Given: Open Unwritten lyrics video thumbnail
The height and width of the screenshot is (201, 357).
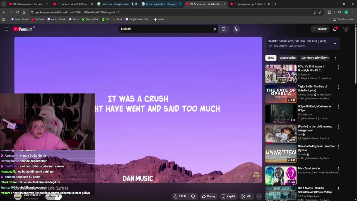Looking at the screenshot, I should click(x=281, y=154).
